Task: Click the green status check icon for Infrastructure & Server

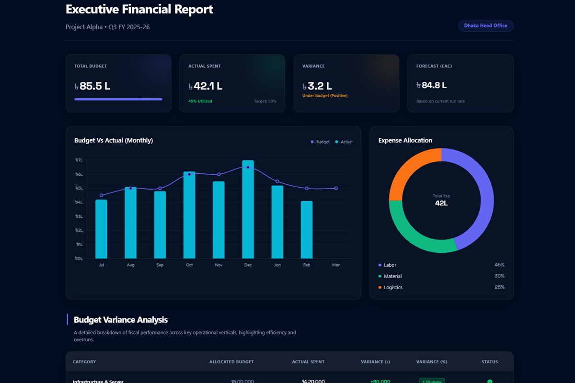Action: pos(490,382)
